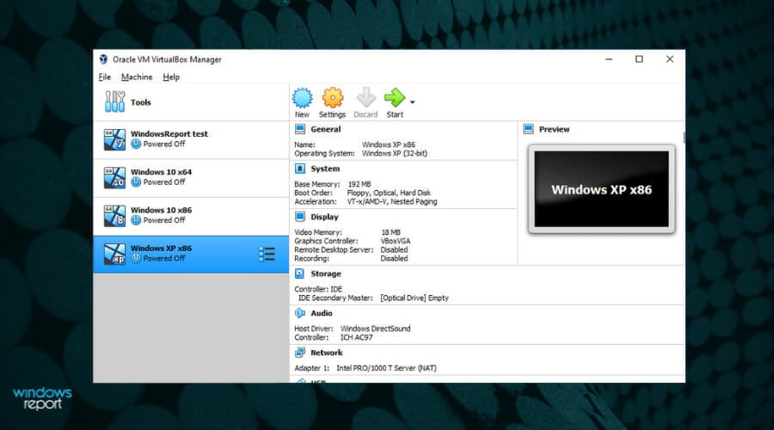Click 'VT-x/AMD-V, Nested Paging' acceleration value
This screenshot has width=774, height=430.
coord(392,201)
